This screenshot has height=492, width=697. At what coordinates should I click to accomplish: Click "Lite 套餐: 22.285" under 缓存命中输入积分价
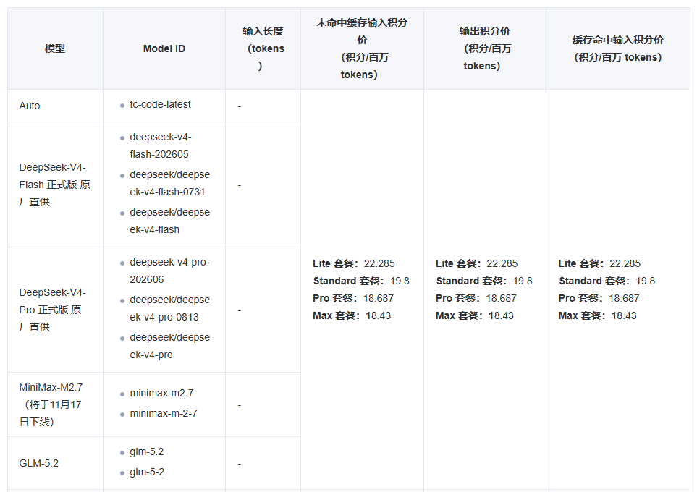tap(599, 263)
